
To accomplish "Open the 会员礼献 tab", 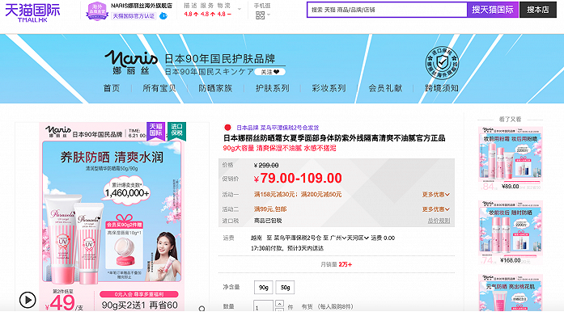I will pos(385,88).
